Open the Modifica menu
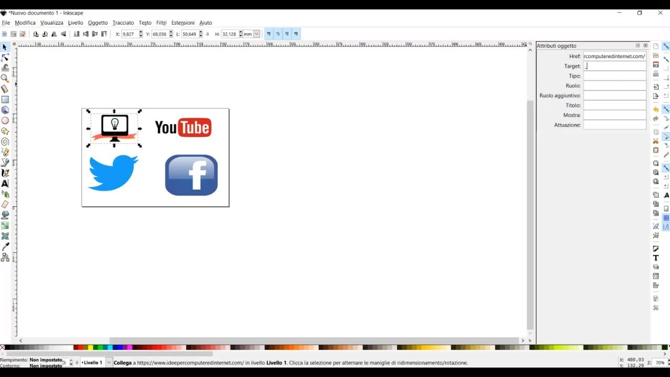 click(25, 23)
